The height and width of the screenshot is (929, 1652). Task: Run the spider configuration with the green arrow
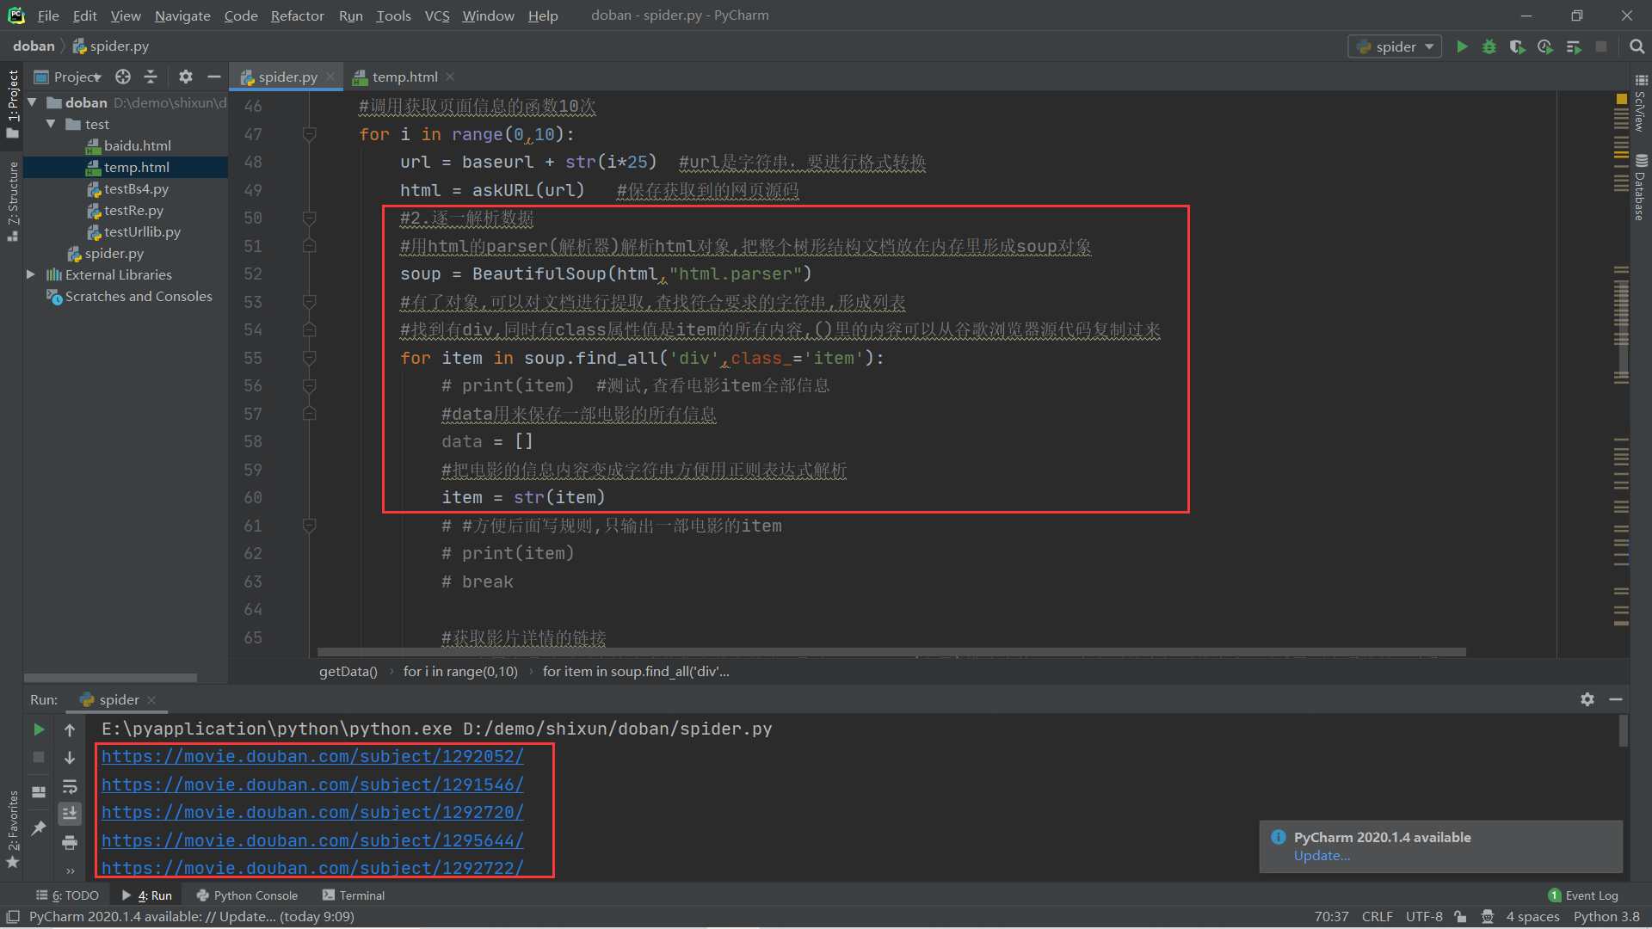[x=1462, y=46]
